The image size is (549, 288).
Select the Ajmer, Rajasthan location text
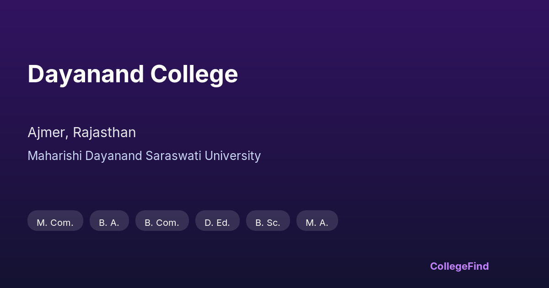pos(81,133)
